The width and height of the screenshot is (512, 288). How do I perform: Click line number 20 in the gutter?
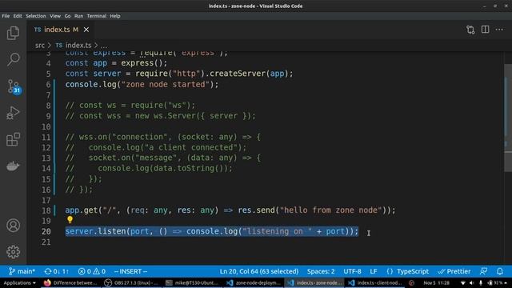tap(46, 231)
